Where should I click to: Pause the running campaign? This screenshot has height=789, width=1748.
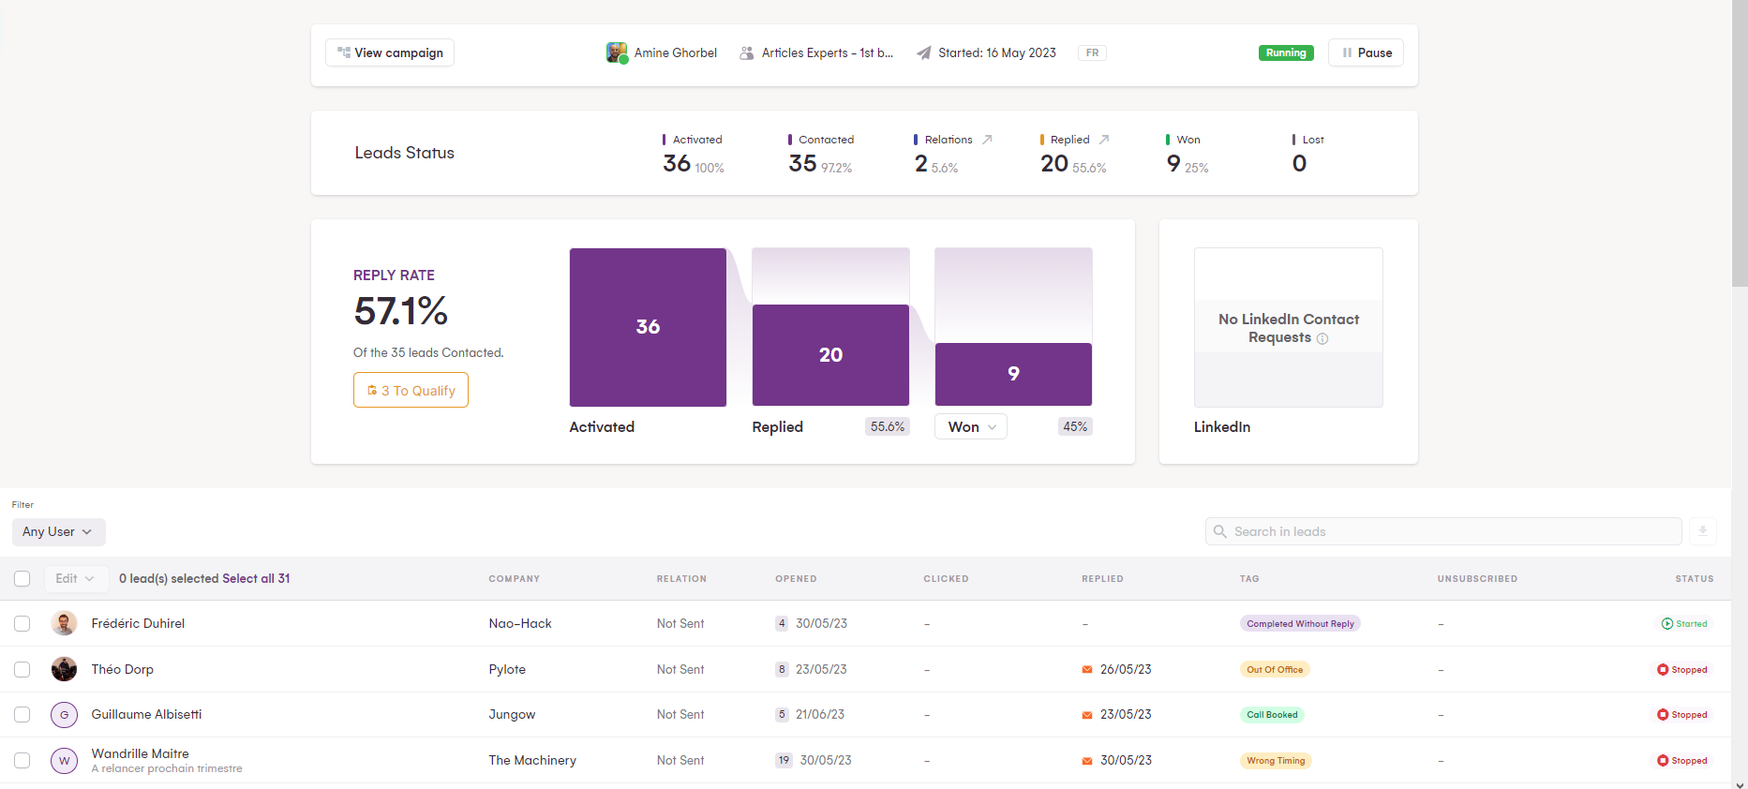[x=1366, y=53]
